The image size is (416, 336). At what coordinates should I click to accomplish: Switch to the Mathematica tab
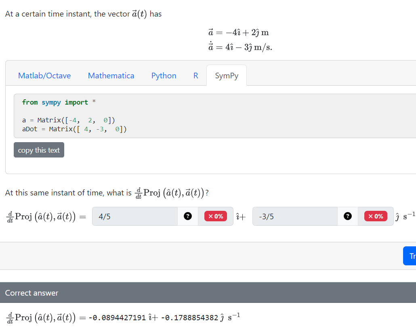tap(111, 76)
